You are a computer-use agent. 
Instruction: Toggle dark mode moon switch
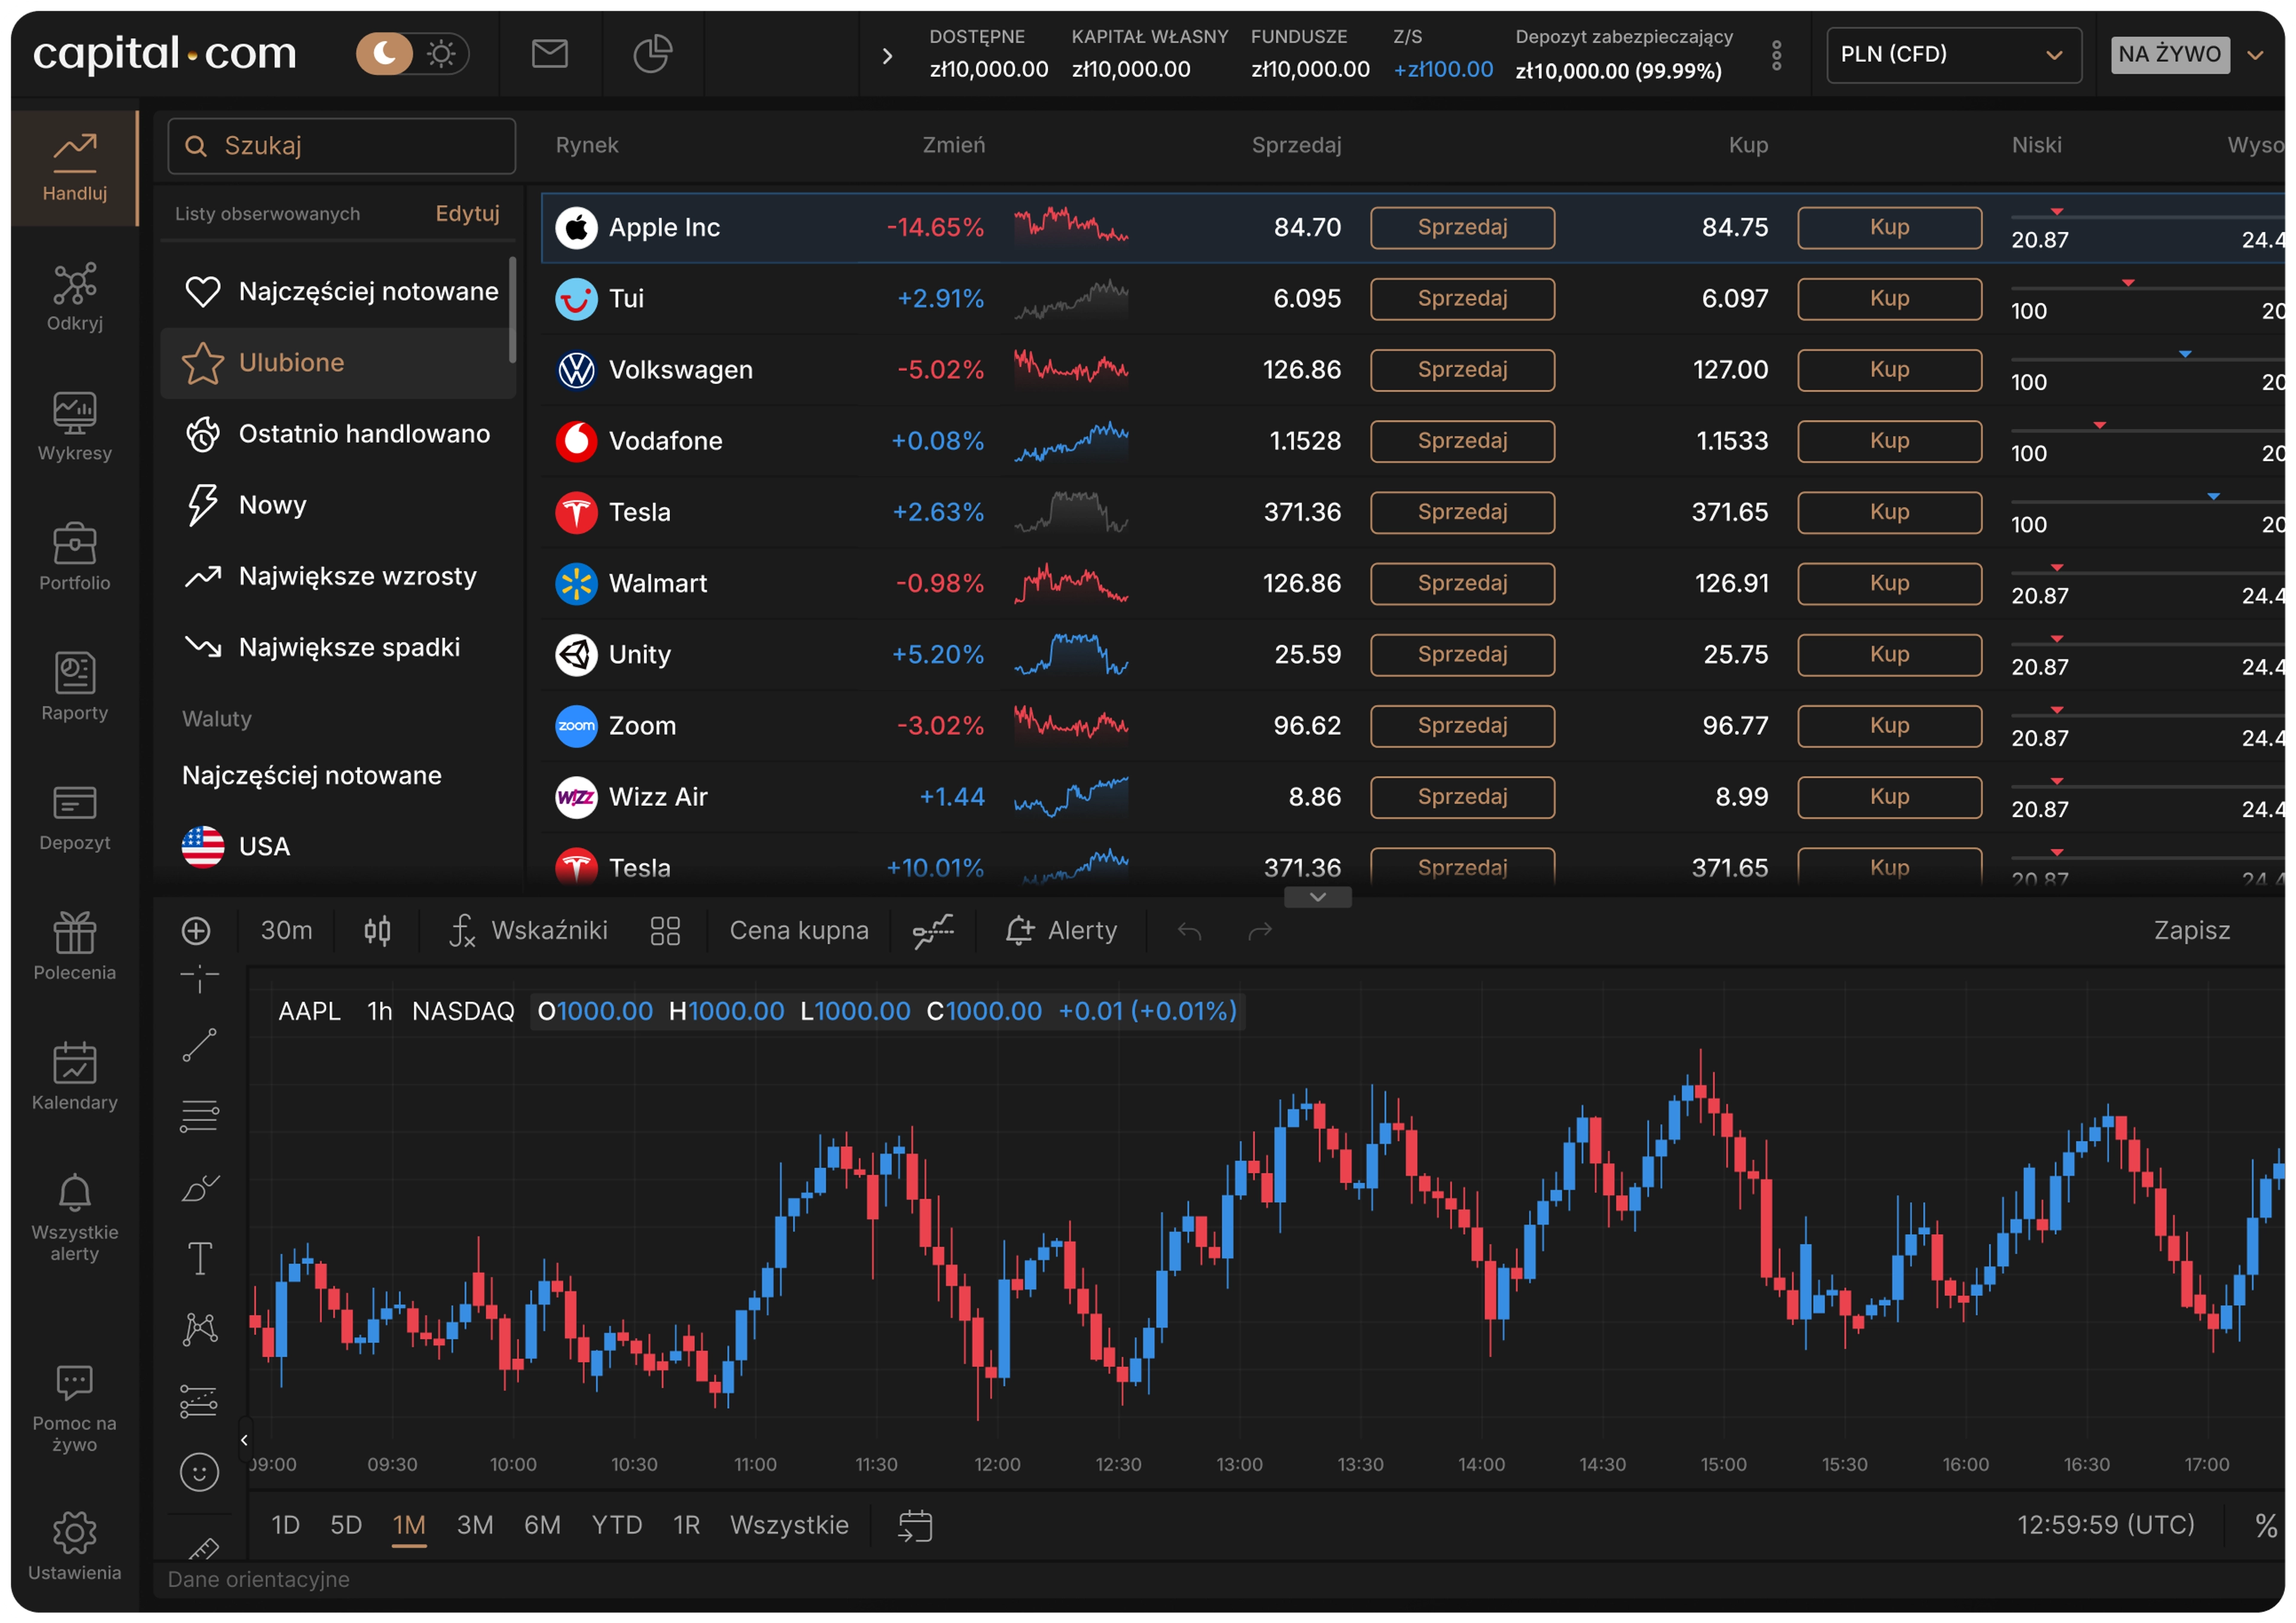(x=385, y=53)
